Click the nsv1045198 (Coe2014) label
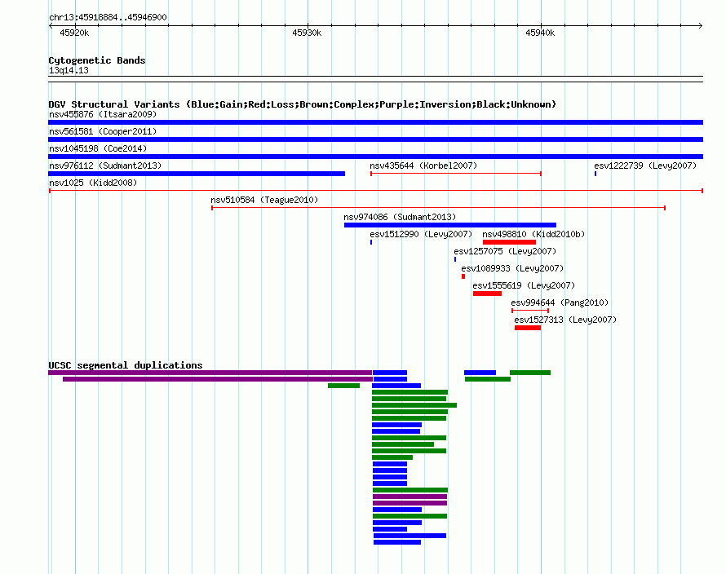 pyautogui.click(x=98, y=148)
